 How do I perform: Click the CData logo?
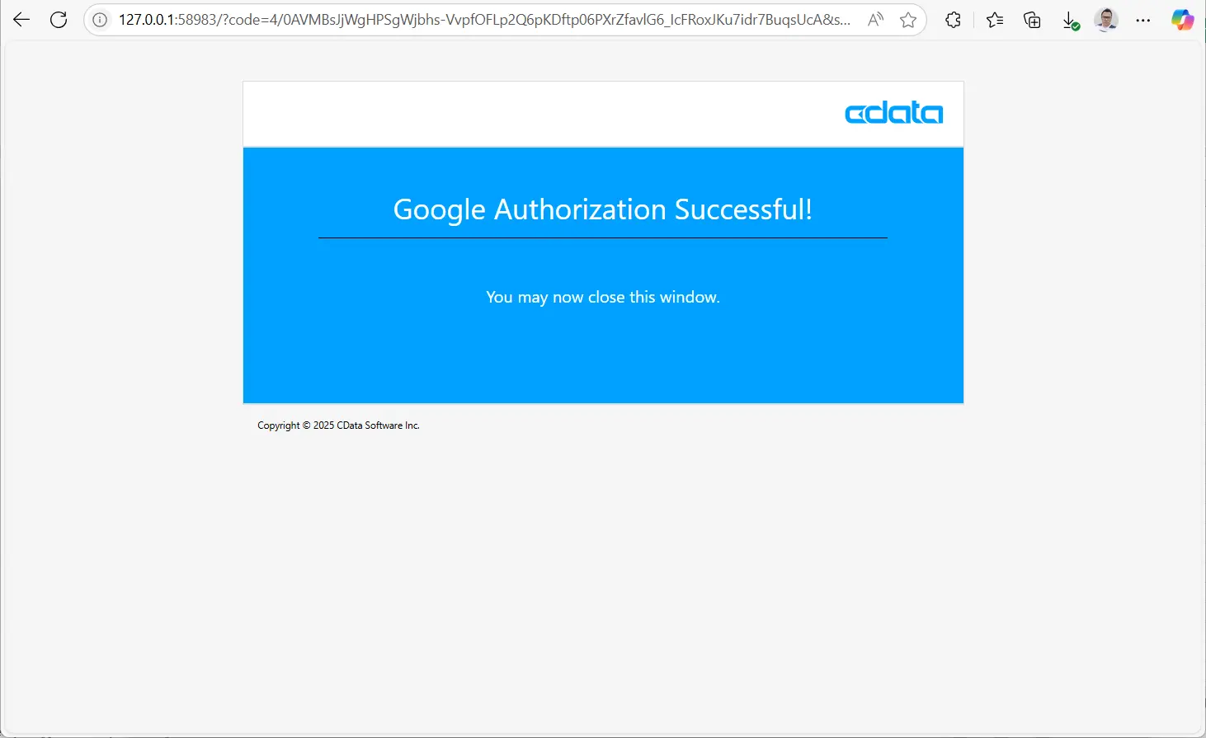click(x=893, y=113)
